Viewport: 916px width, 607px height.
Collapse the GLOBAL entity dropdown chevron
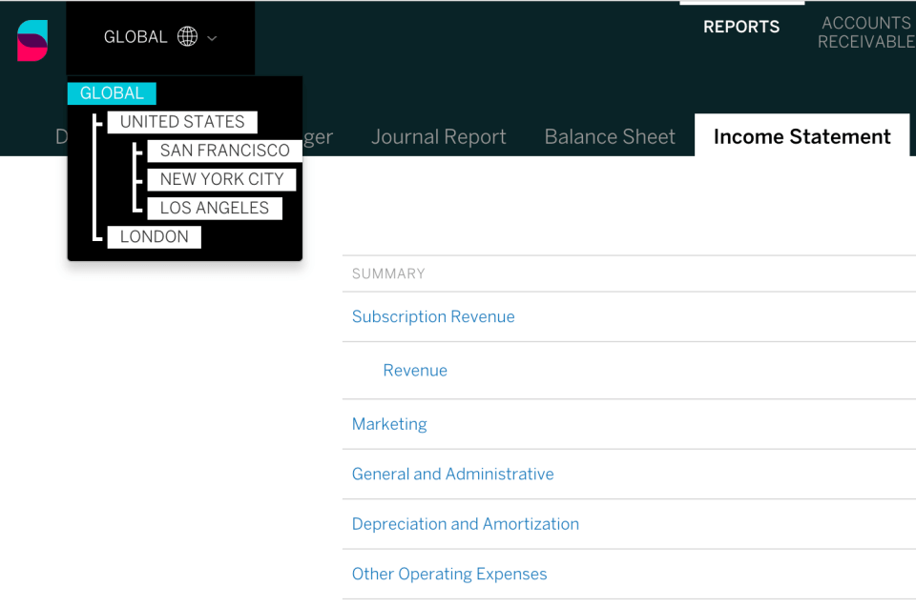pyautogui.click(x=212, y=38)
